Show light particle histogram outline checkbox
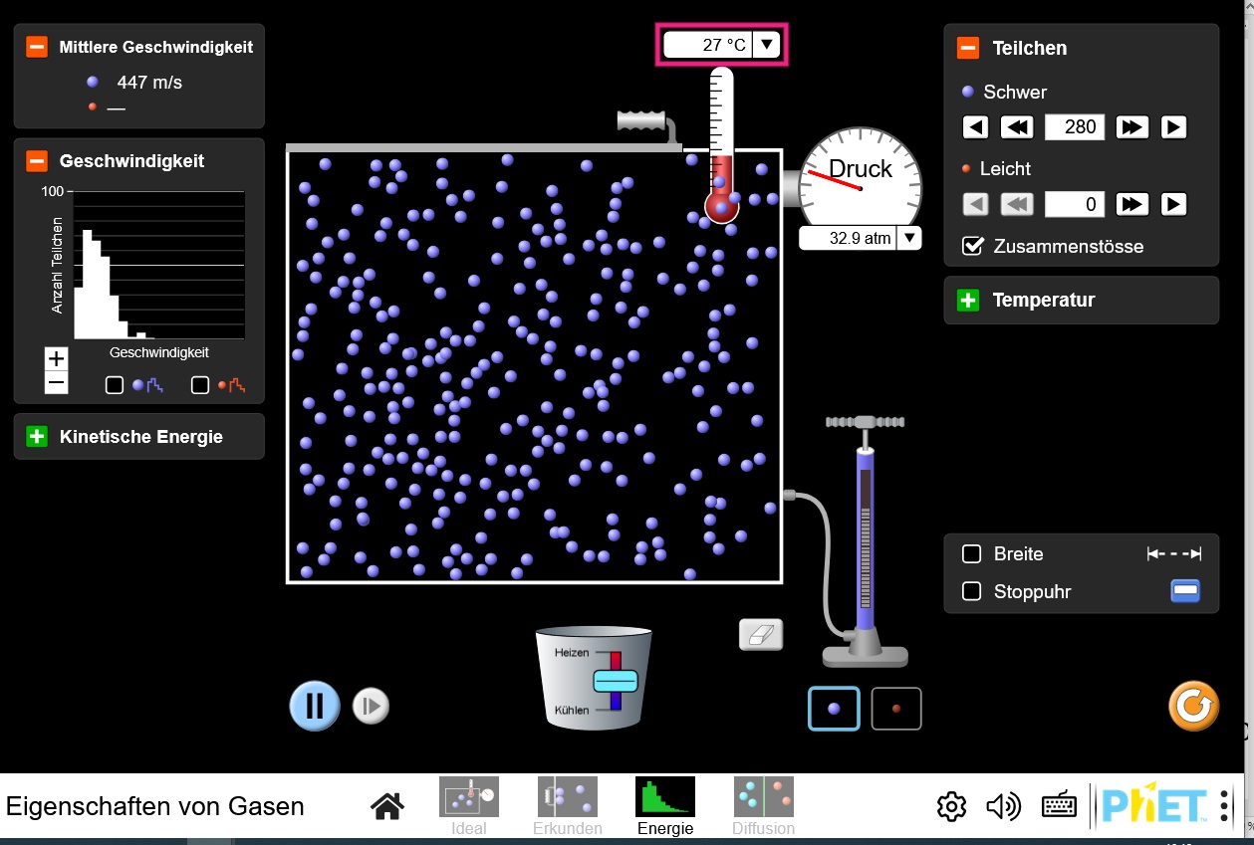The height and width of the screenshot is (845, 1254). coord(200,385)
